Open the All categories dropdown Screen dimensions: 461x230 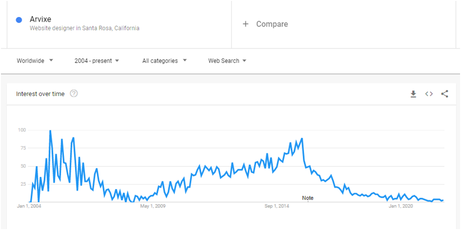click(x=165, y=61)
